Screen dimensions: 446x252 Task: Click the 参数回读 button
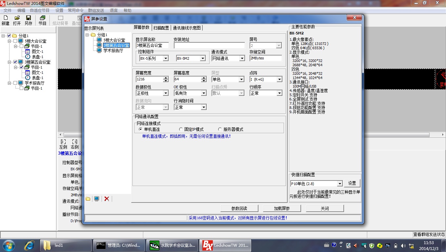coord(239,208)
